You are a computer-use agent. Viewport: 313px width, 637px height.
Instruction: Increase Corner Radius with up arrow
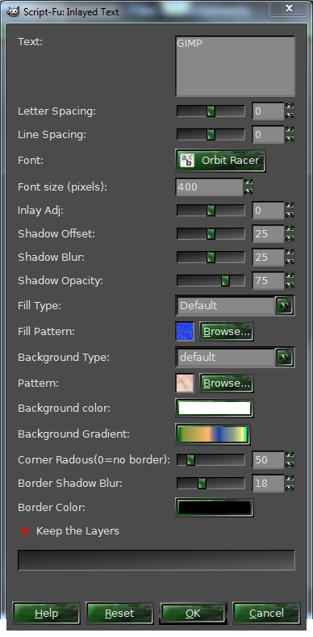point(290,455)
